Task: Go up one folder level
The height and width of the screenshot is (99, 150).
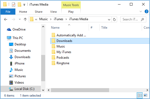Action: pyautogui.click(x=25, y=19)
